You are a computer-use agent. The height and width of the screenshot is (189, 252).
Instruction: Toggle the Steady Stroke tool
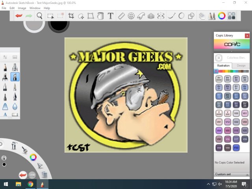[x=171, y=16]
